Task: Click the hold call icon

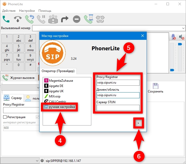Action: (41, 19)
